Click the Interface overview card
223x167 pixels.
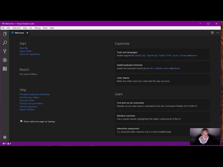pos(162,117)
